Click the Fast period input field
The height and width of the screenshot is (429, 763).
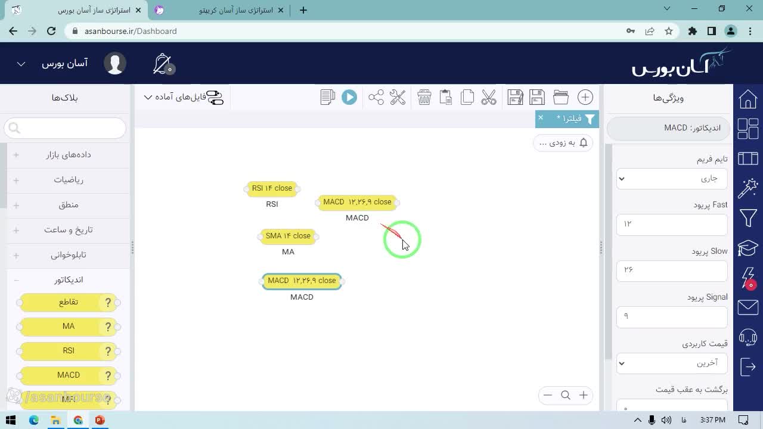672,224
